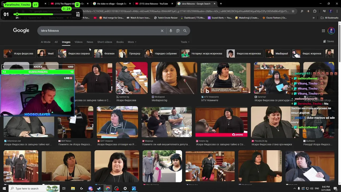Screen dimensions: 341x192
Task: Open File Explorer from the taskbar
Action: (x=73, y=189)
